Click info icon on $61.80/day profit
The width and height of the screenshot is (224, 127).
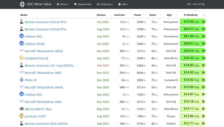pos(203,36)
